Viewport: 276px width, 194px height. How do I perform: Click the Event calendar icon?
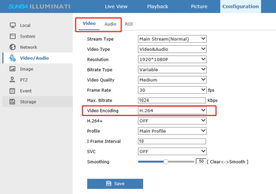pyautogui.click(x=13, y=91)
